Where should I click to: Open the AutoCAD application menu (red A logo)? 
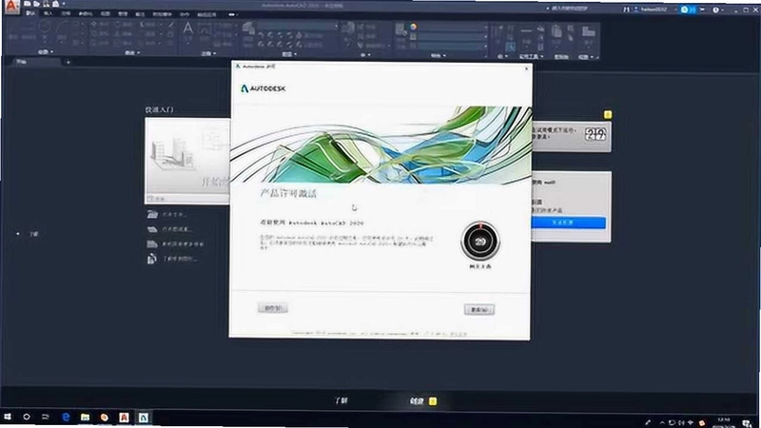coord(11,7)
